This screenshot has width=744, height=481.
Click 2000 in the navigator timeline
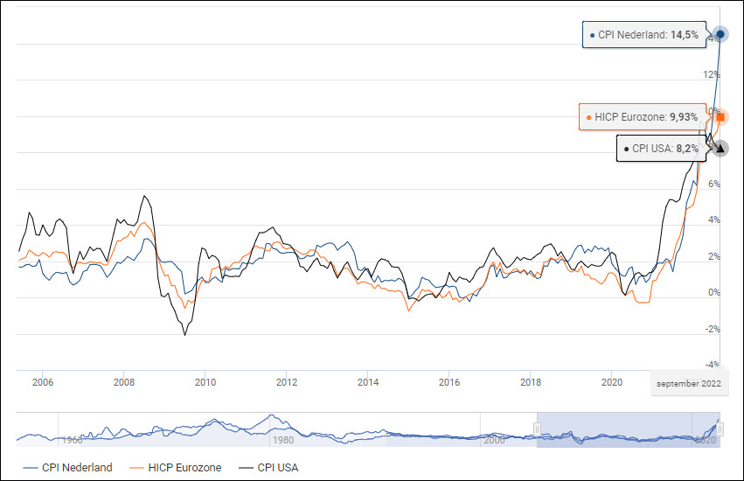[x=495, y=441]
